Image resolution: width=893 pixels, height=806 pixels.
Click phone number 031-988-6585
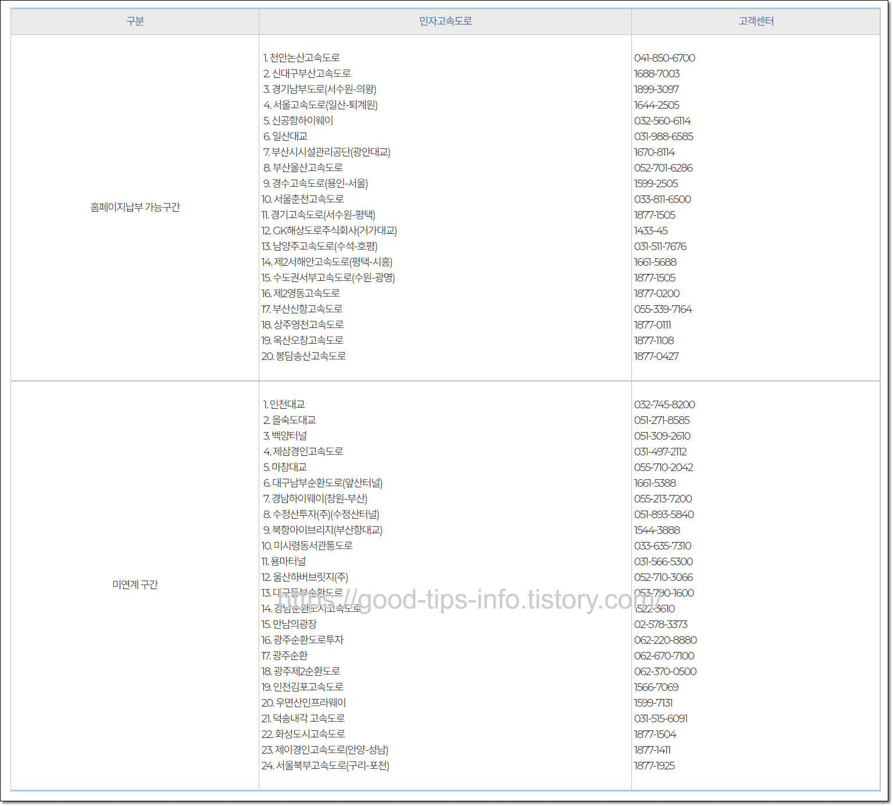(664, 137)
